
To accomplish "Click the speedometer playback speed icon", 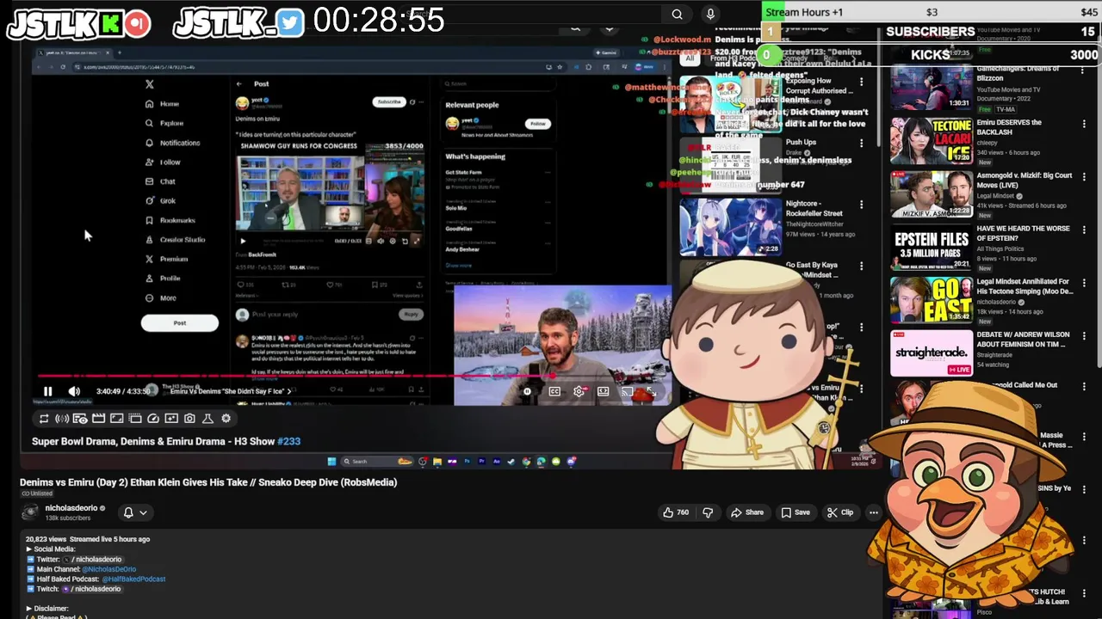I will click(153, 419).
